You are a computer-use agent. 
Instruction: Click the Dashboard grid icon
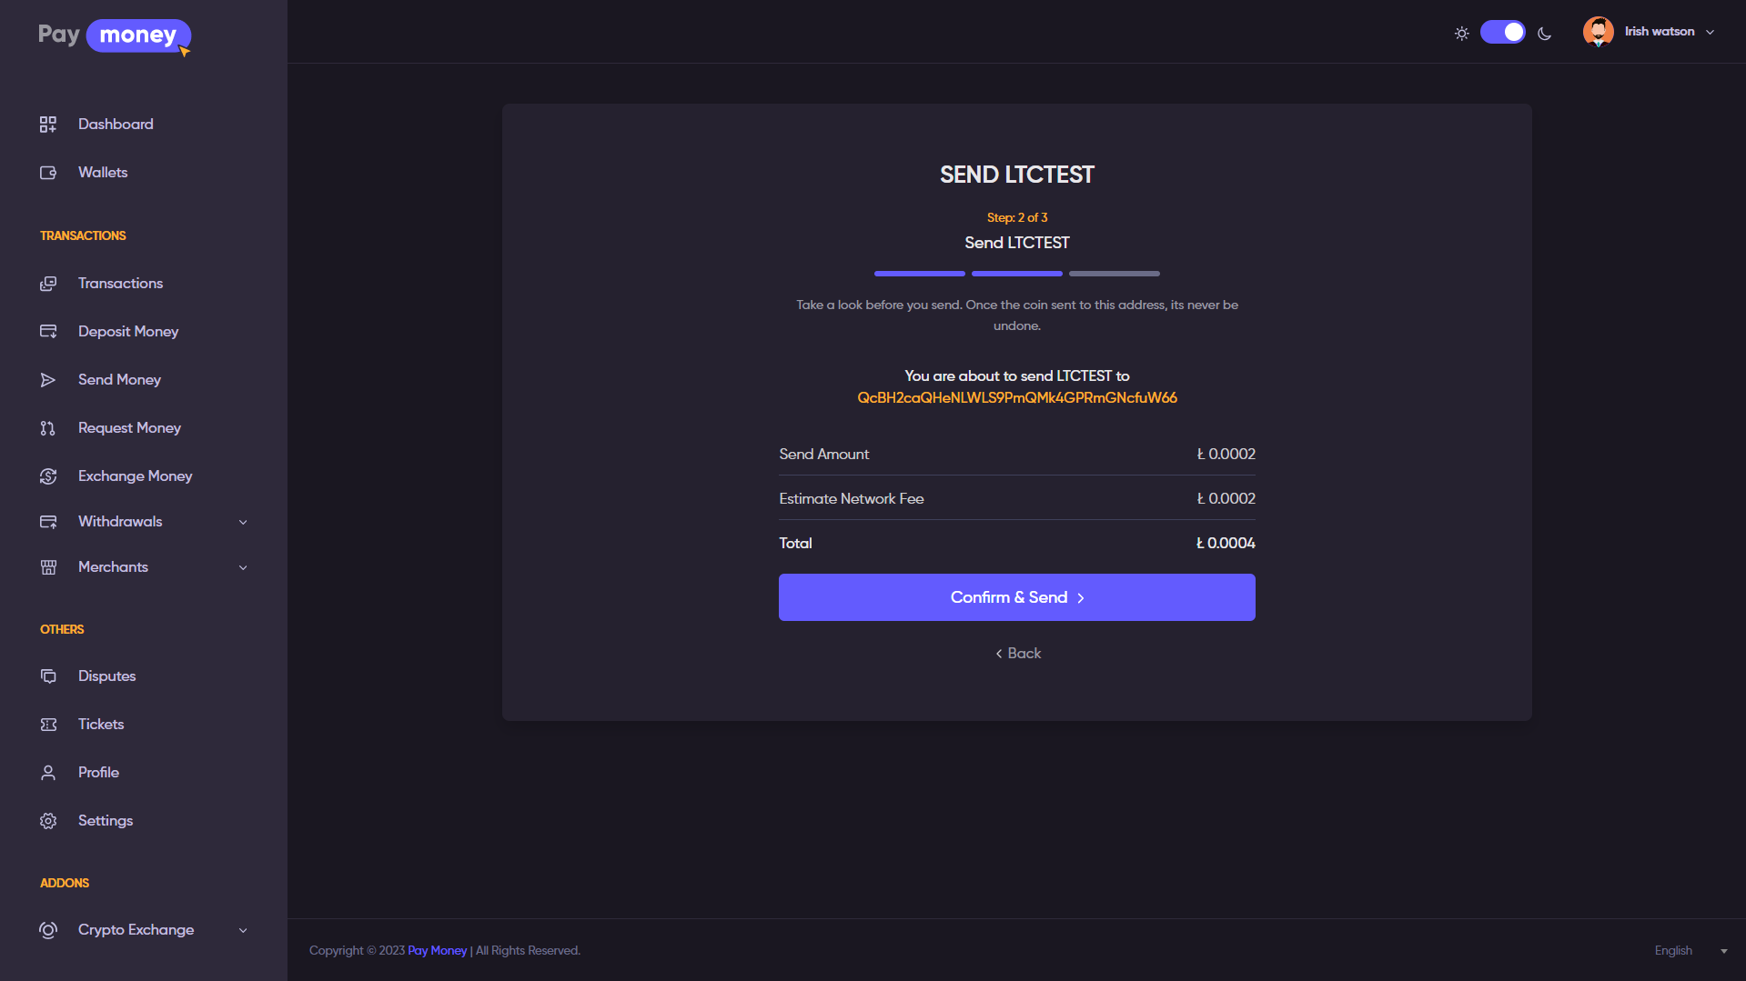(x=48, y=125)
